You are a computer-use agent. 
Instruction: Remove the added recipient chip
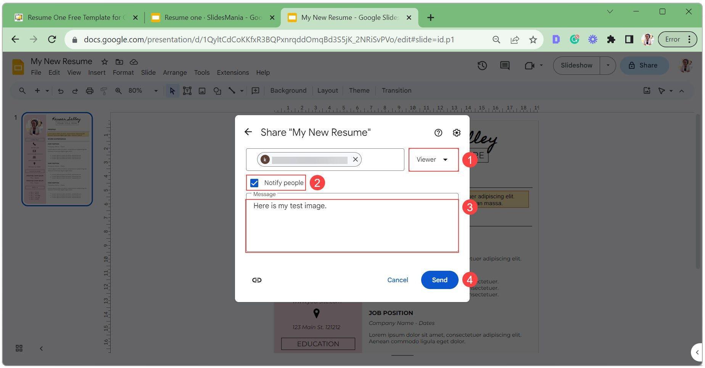[x=355, y=159]
